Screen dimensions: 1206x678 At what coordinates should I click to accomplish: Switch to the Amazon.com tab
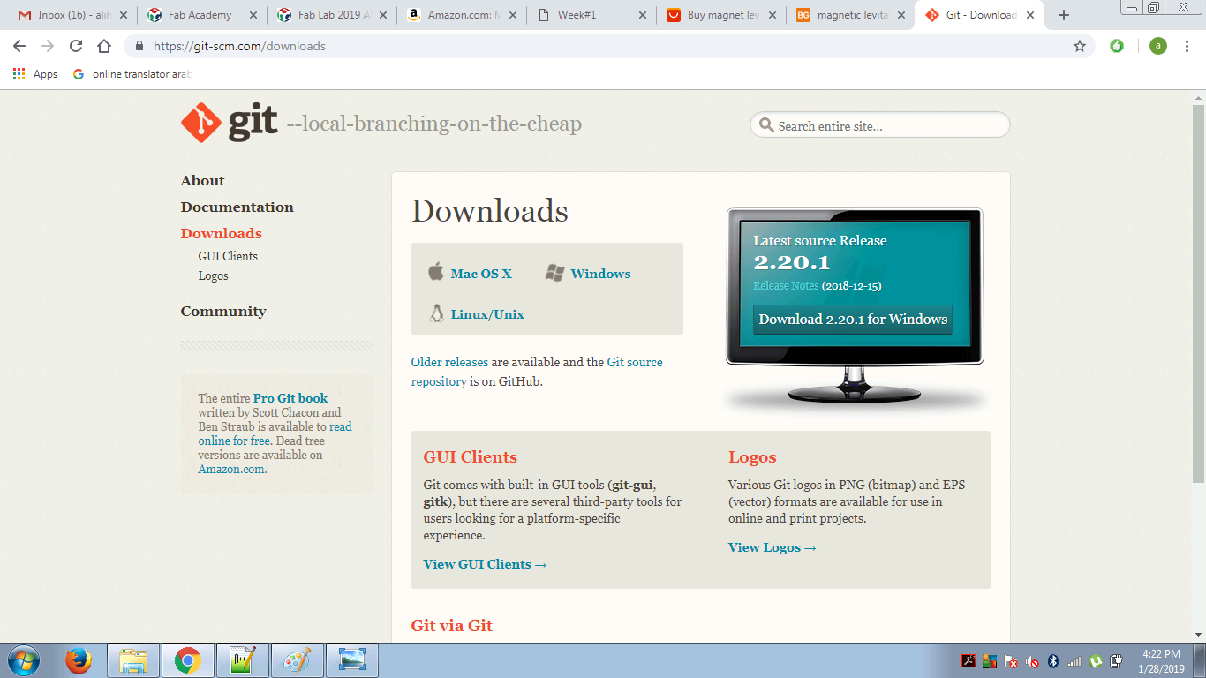[463, 15]
